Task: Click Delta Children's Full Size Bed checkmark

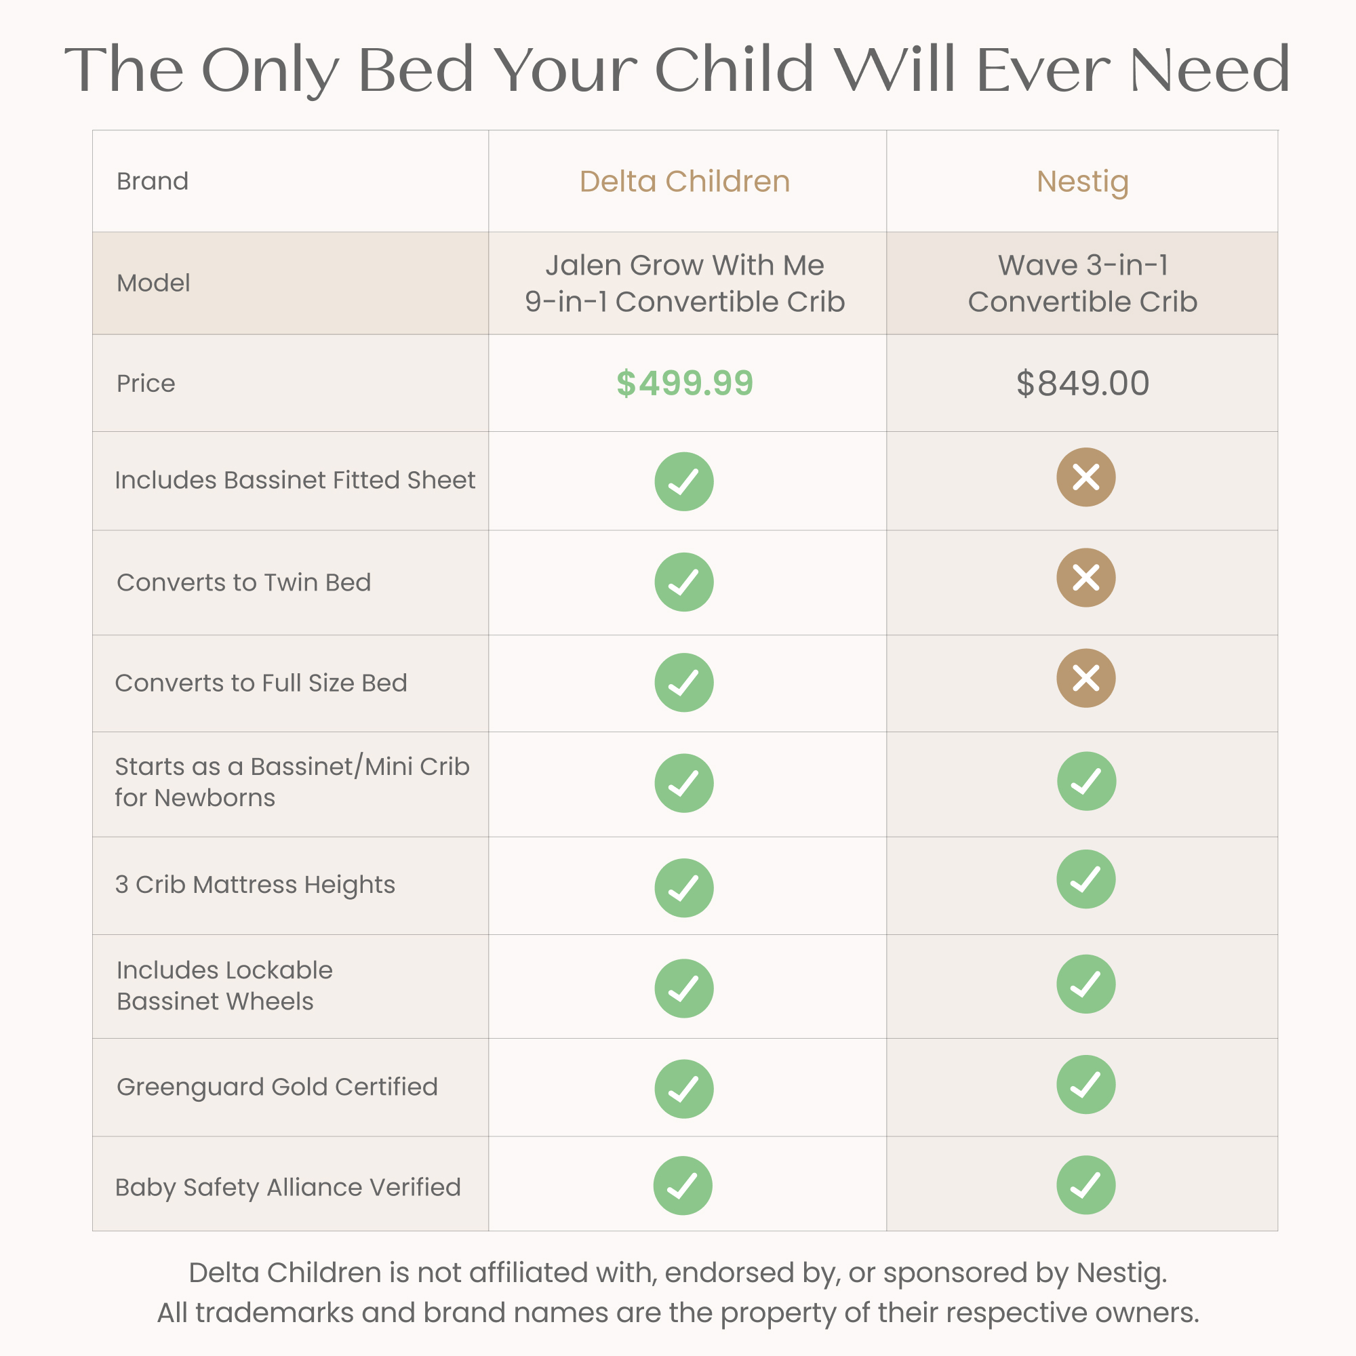Action: click(683, 682)
